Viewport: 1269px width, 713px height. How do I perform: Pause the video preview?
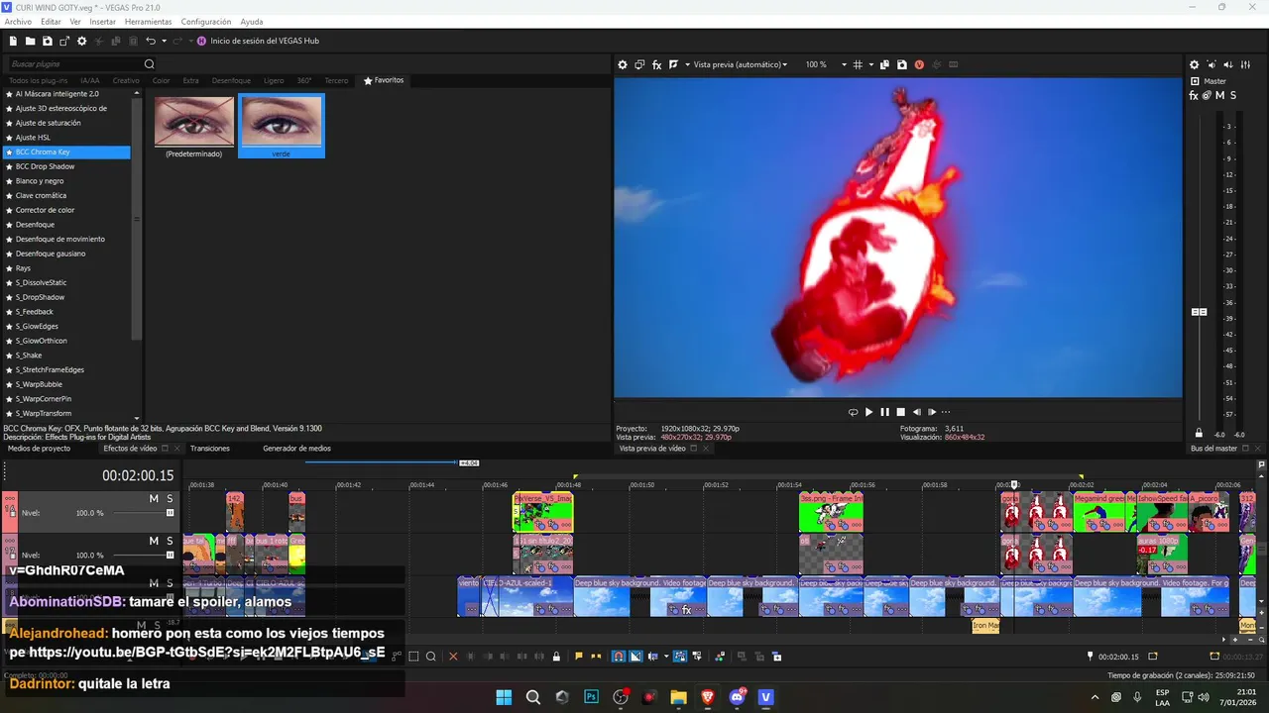pyautogui.click(x=885, y=412)
